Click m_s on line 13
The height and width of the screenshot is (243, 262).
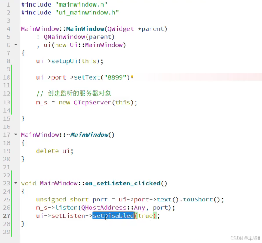point(42,103)
